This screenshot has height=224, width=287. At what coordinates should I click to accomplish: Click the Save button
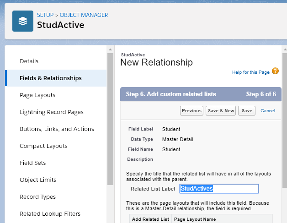[x=247, y=110]
